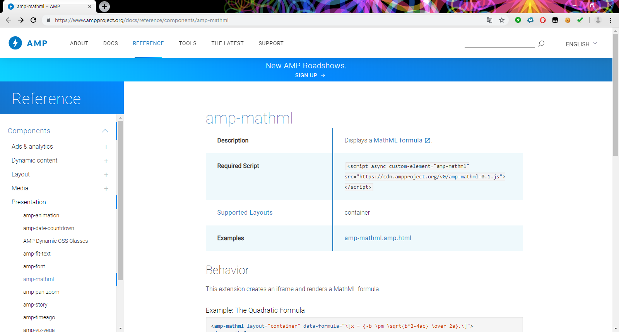Click the blue extension icon in the toolbar
Screen dimensions: 619x332
point(530,20)
